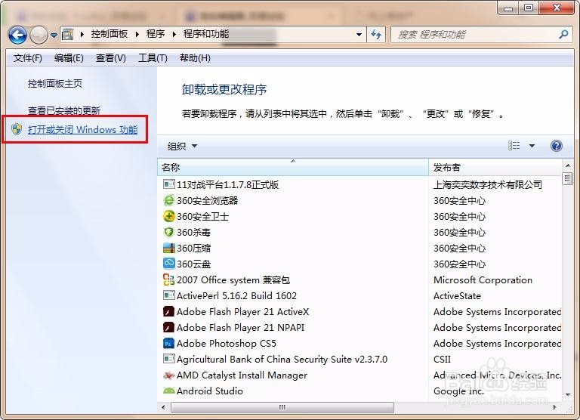
Task: Go to 控制面板主页 link
Action: tap(55, 84)
